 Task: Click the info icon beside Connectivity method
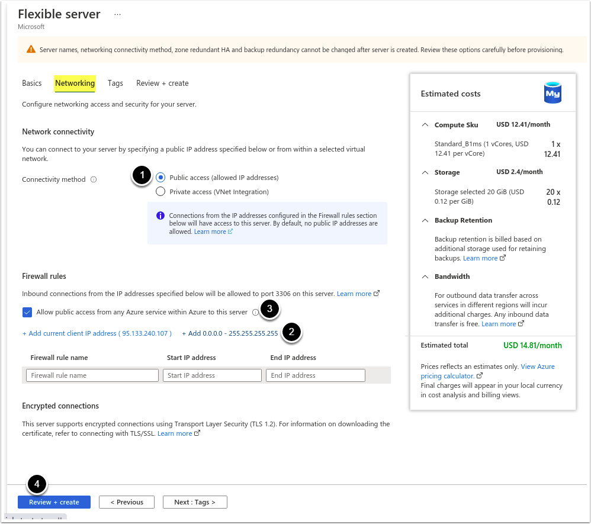tap(94, 179)
